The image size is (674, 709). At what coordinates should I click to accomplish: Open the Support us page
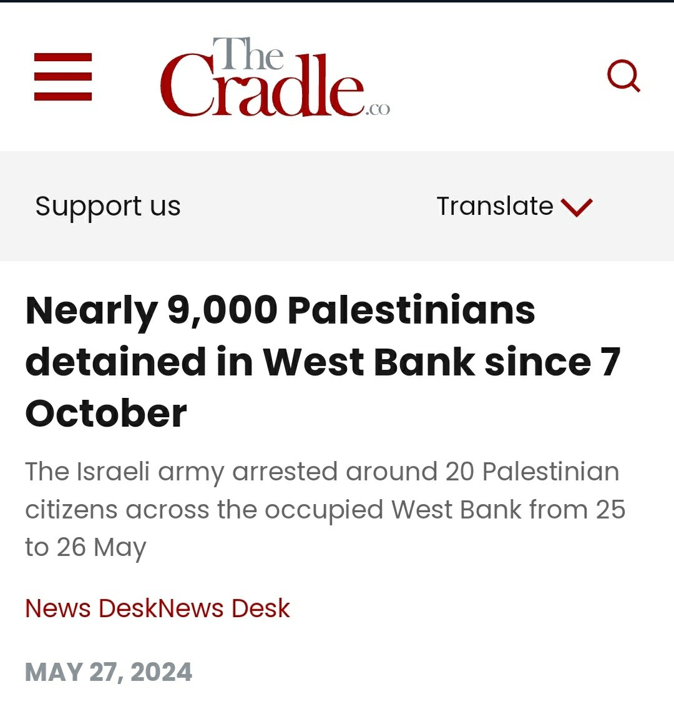click(x=108, y=206)
